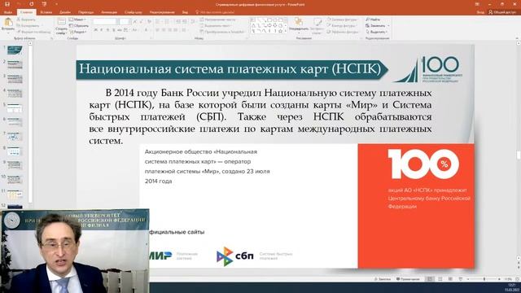Switch to Reading view icon

click(450, 279)
